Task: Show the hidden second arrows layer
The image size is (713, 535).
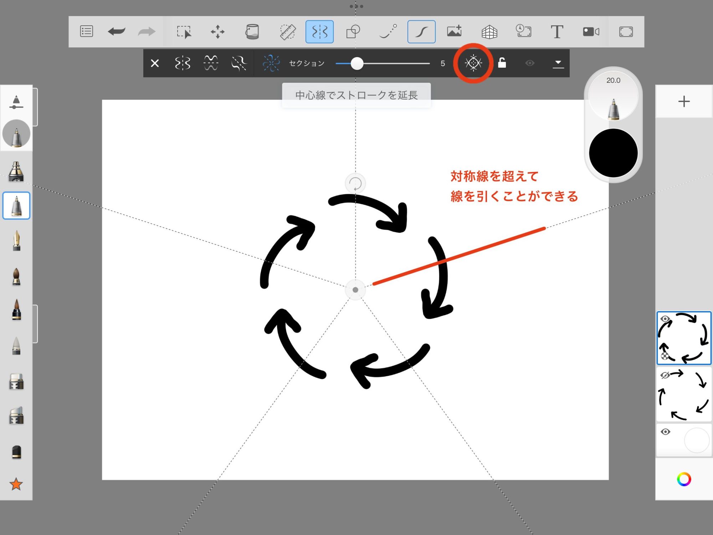Action: click(665, 375)
